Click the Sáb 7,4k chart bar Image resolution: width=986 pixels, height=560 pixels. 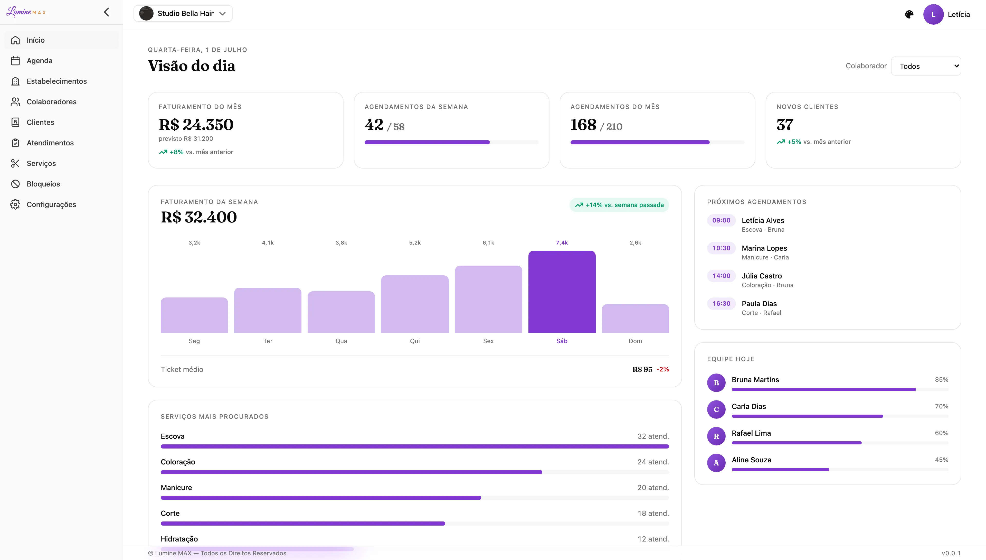point(562,292)
